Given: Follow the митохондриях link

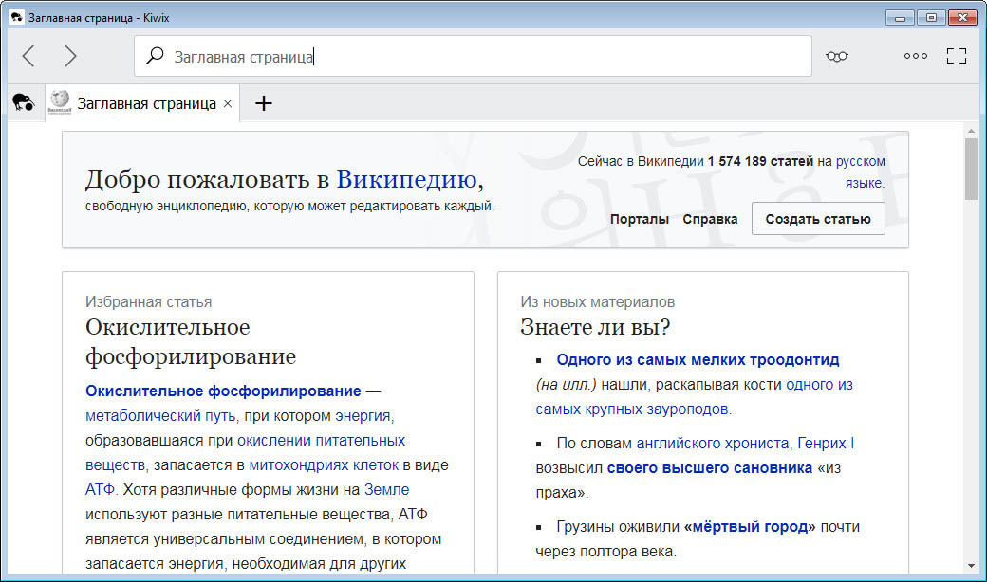Looking at the screenshot, I should (299, 465).
